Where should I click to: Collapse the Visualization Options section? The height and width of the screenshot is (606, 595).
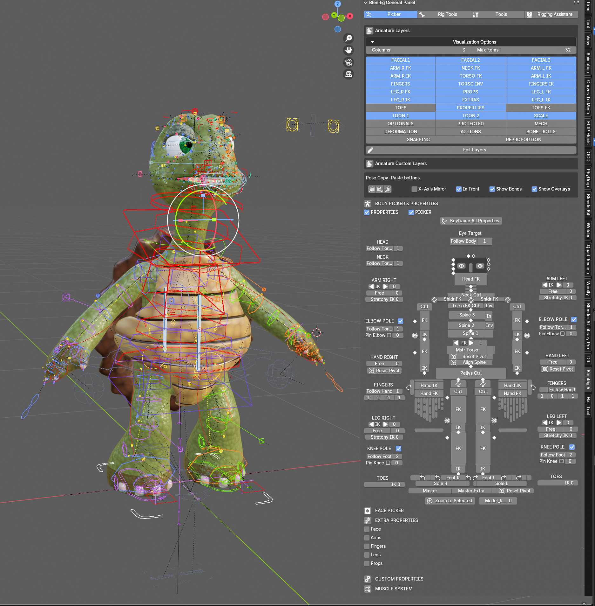[x=372, y=42]
